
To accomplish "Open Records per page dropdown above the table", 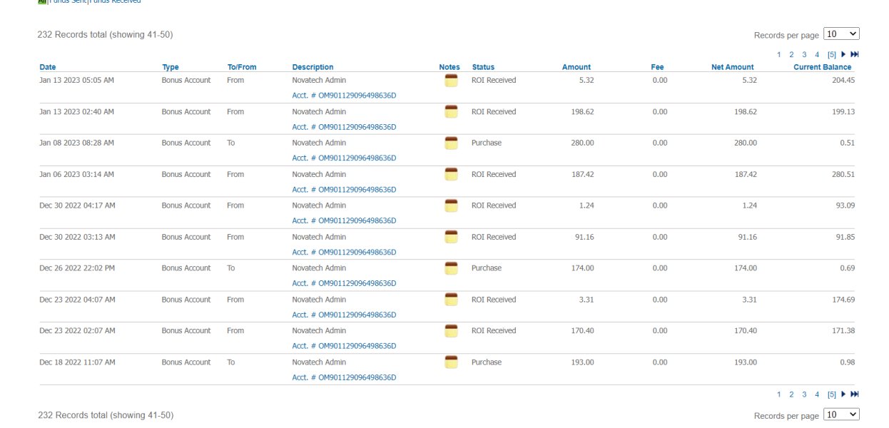I will click(x=841, y=34).
